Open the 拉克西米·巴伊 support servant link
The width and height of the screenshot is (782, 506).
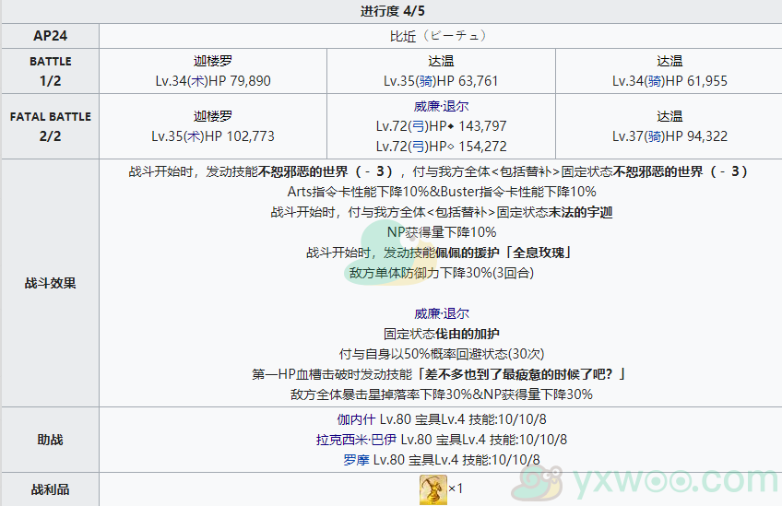pos(356,440)
